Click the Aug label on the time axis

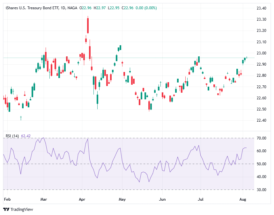pyautogui.click(x=243, y=199)
